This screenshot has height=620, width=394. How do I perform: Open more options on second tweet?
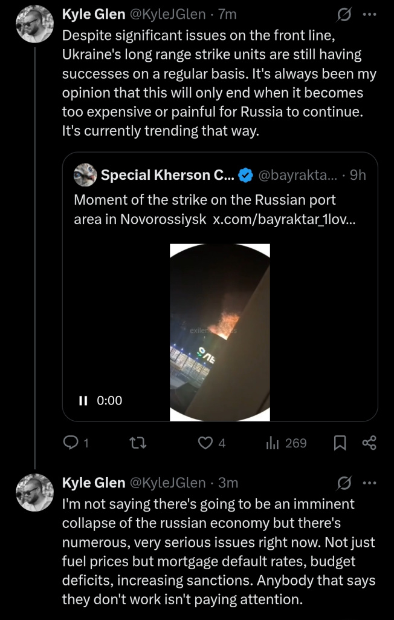tap(369, 483)
